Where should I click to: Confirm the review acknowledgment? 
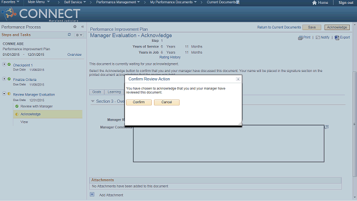pos(139,102)
